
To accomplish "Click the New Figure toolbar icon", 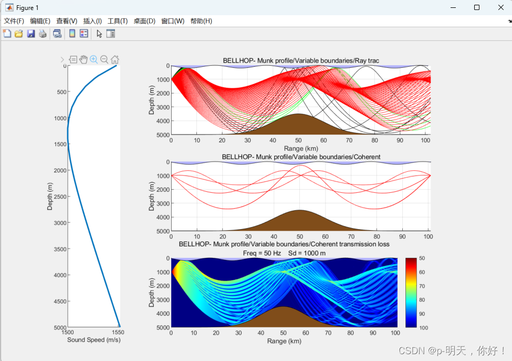I will point(7,34).
